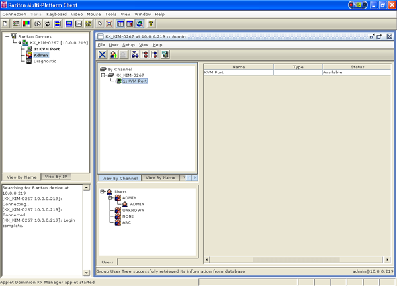Click the blue screen icon in main toolbar

[x=69, y=24]
